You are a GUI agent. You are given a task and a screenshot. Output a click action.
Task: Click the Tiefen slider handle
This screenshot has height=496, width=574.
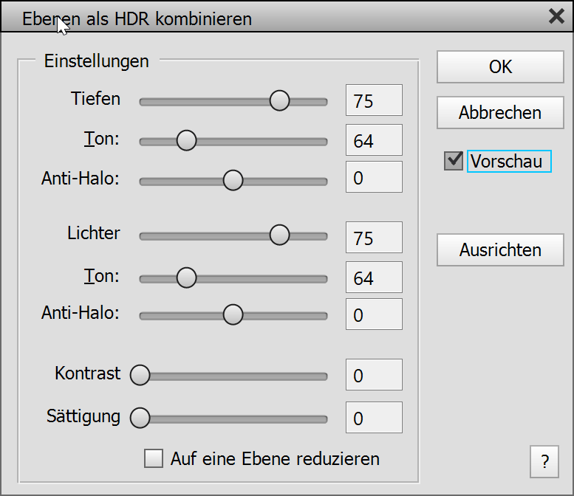pyautogui.click(x=279, y=100)
